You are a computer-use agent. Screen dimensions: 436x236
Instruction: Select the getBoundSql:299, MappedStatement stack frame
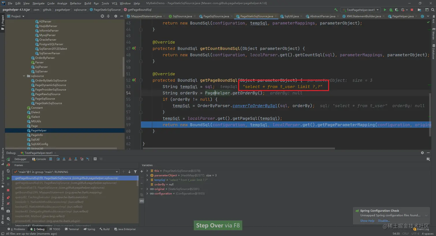[59, 192]
